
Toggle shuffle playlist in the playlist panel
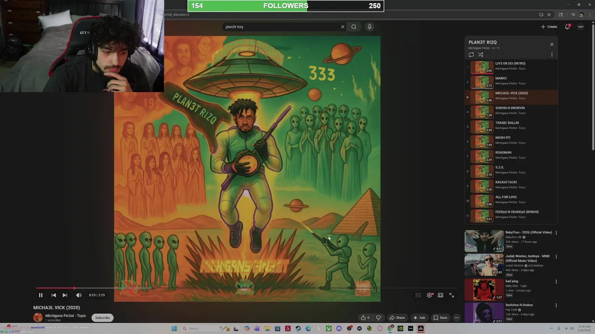pos(481,55)
